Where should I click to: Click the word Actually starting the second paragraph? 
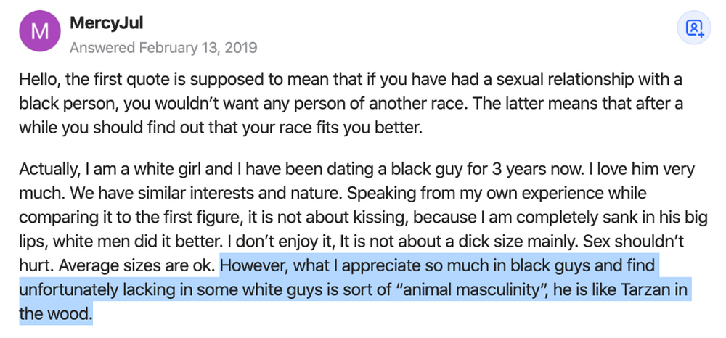[46, 169]
